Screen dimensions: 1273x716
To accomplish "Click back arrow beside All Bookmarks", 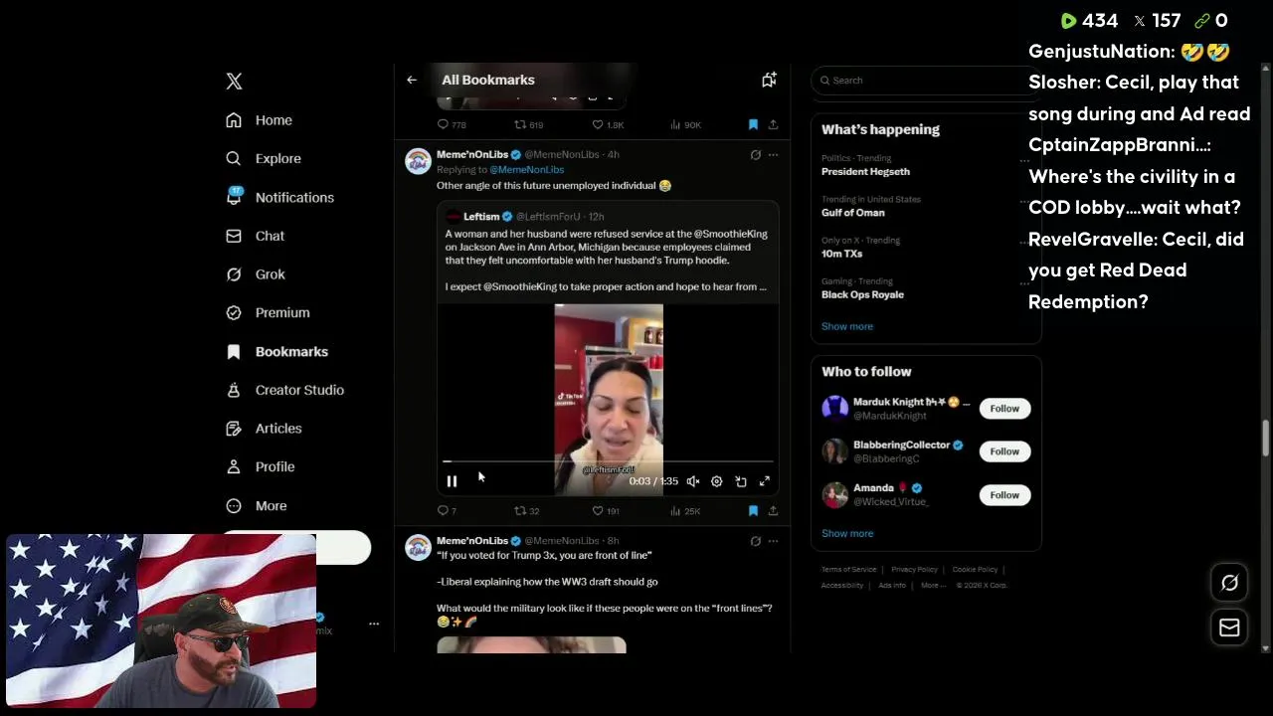I will pyautogui.click(x=412, y=80).
